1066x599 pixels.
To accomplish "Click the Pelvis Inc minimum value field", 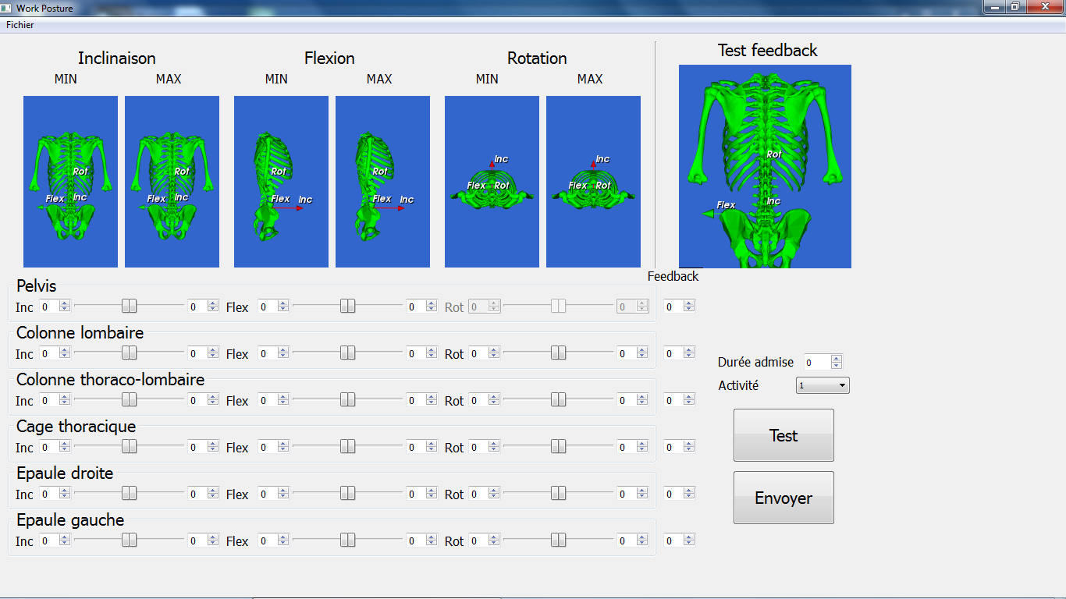I will 48,307.
